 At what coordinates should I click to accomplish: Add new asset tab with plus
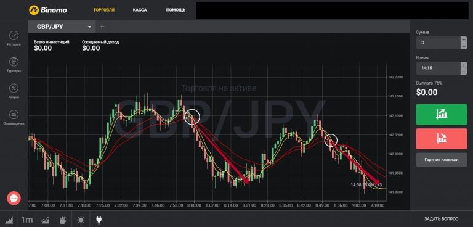(102, 27)
